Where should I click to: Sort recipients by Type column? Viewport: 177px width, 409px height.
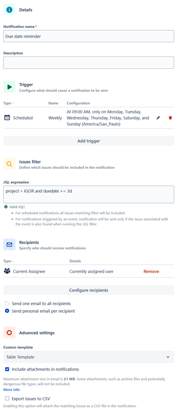click(9, 261)
